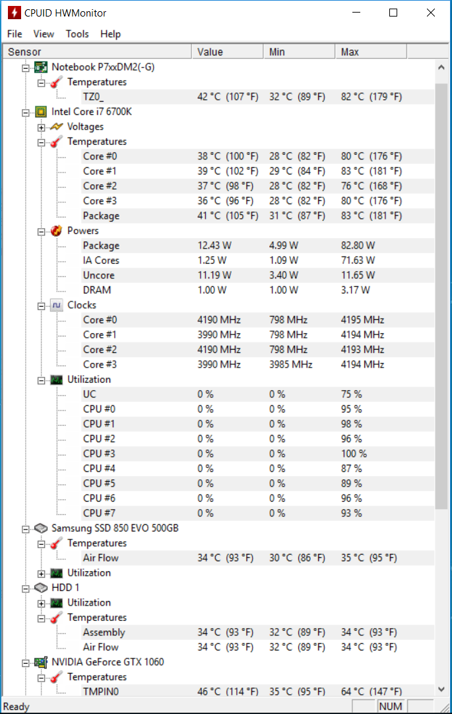The height and width of the screenshot is (714, 452).
Task: Collapse the Powers section
Action: pos(42,232)
